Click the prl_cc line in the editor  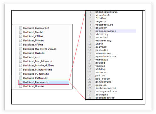(x=100, y=76)
